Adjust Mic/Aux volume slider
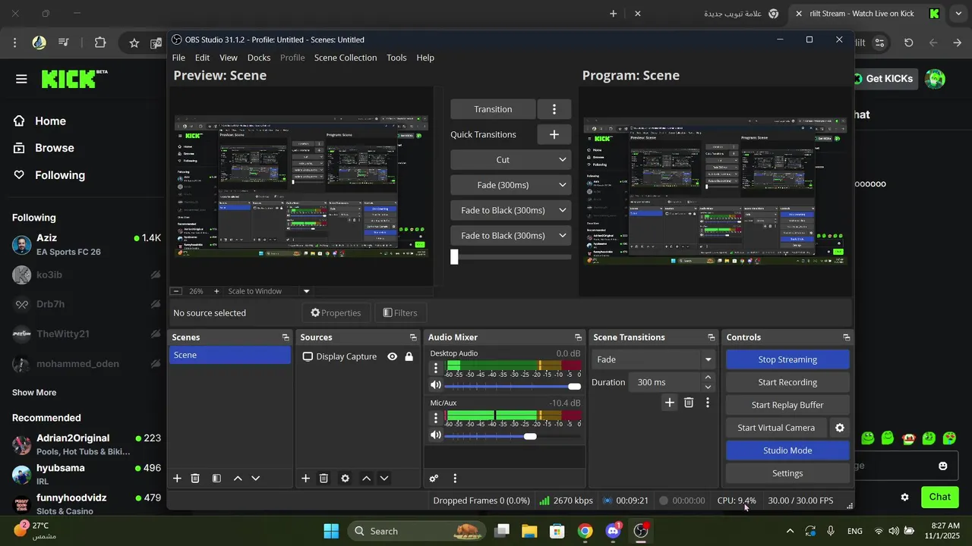972x546 pixels. pos(513,436)
